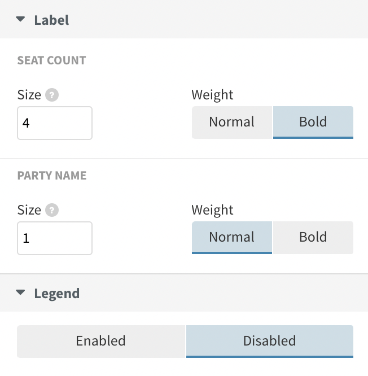Click the Size label under Seat Count
The width and height of the screenshot is (368, 376).
pos(29,95)
